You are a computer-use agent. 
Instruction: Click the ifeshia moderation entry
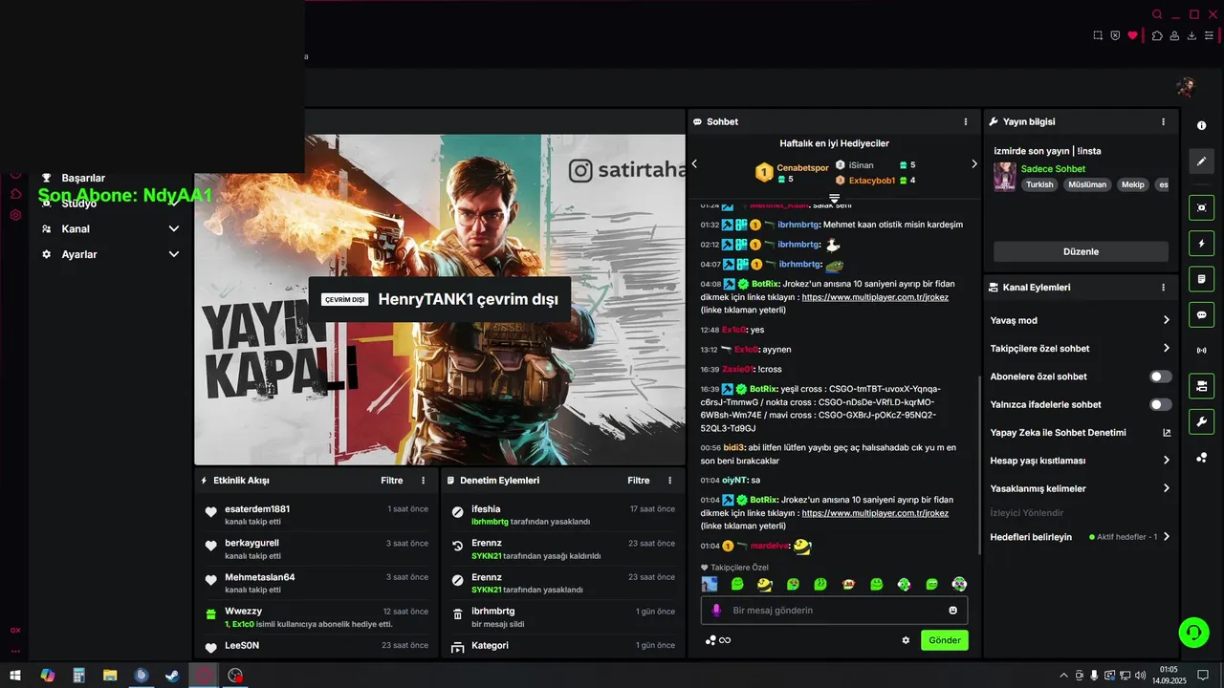click(563, 515)
